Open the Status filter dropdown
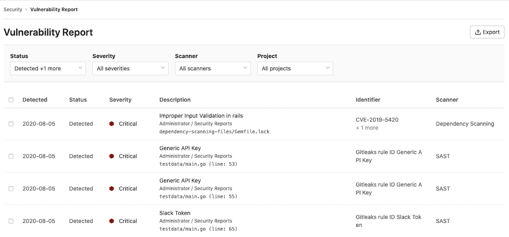 point(48,68)
